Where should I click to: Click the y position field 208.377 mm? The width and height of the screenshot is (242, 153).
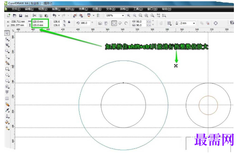pyautogui.click(x=19, y=25)
